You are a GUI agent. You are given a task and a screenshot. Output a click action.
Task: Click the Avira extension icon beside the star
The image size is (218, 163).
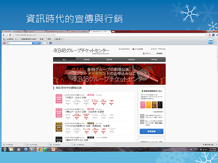(210, 35)
